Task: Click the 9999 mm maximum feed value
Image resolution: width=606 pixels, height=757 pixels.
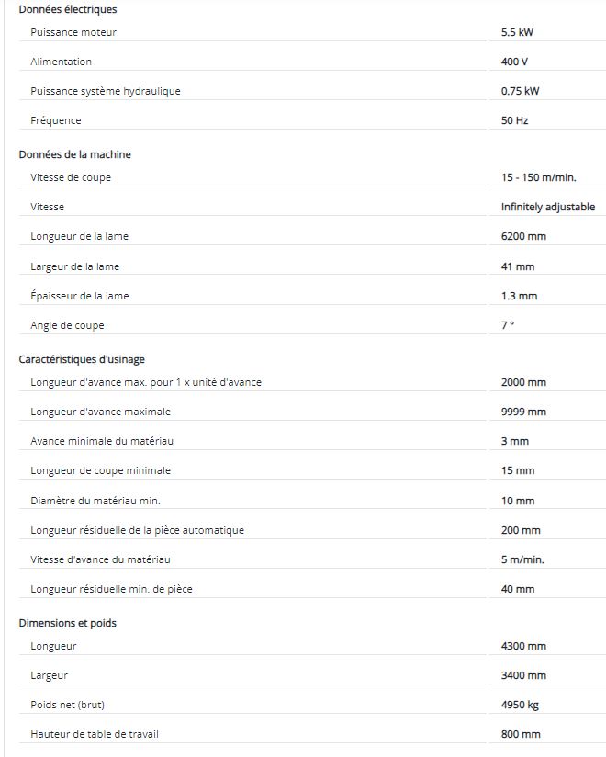Action: (x=523, y=412)
